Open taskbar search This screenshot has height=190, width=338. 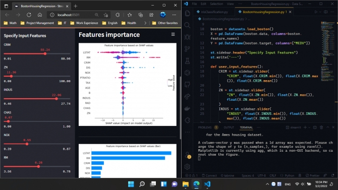tap(142, 184)
